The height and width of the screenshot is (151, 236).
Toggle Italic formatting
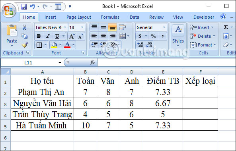[48, 36]
